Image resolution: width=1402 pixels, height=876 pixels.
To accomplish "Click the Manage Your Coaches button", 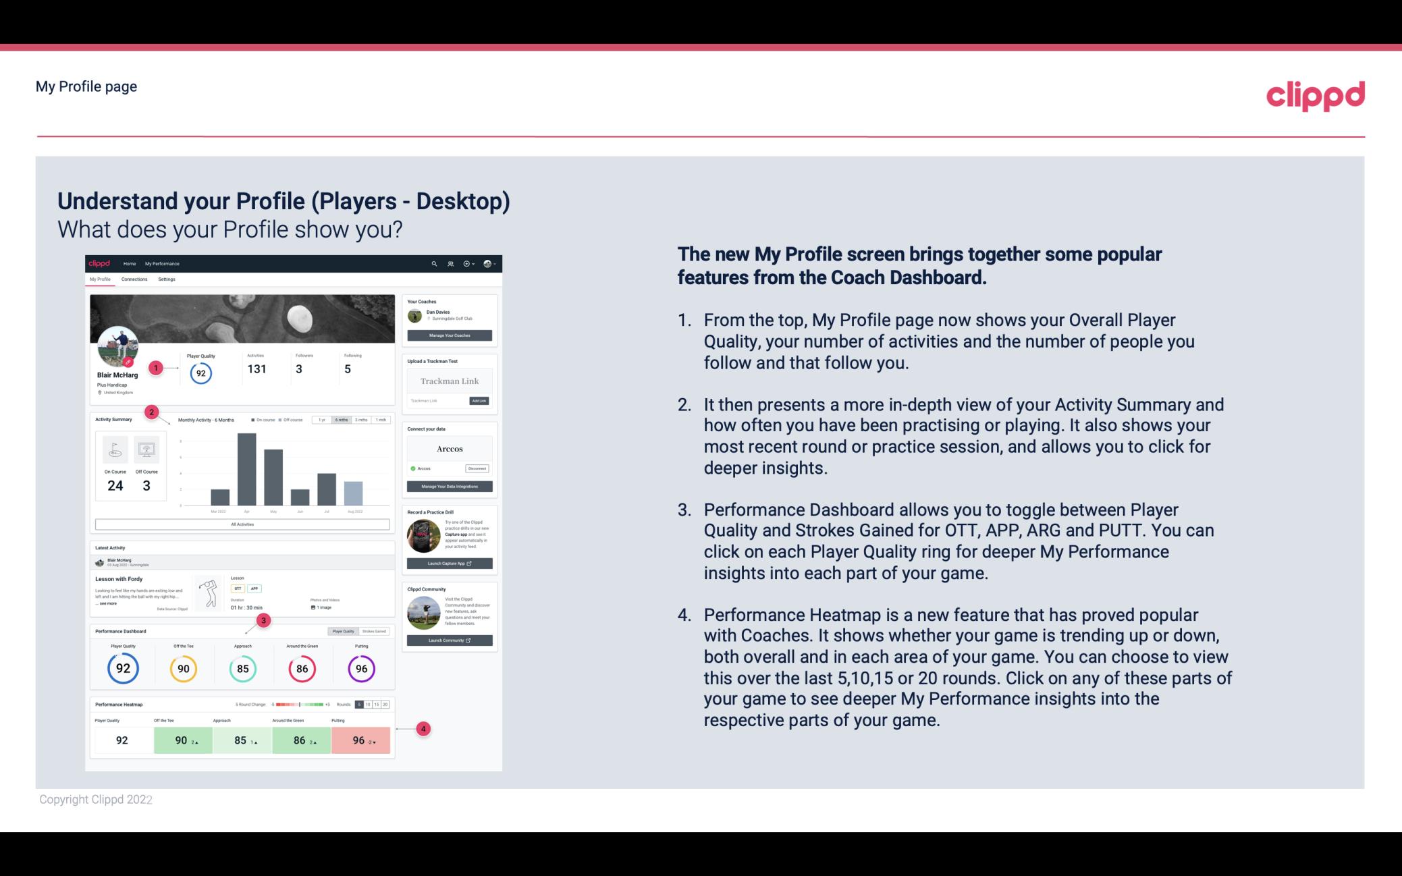I will point(451,336).
